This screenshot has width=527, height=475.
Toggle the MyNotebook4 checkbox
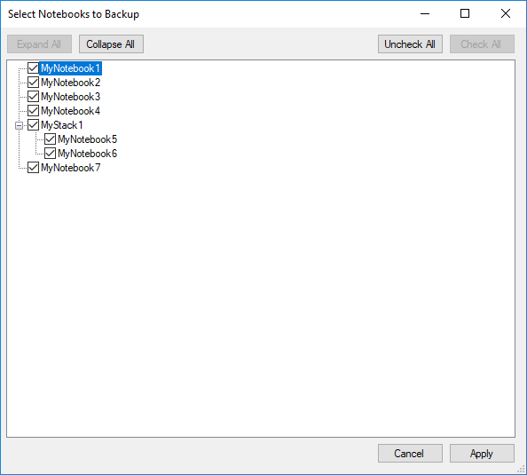tap(33, 111)
